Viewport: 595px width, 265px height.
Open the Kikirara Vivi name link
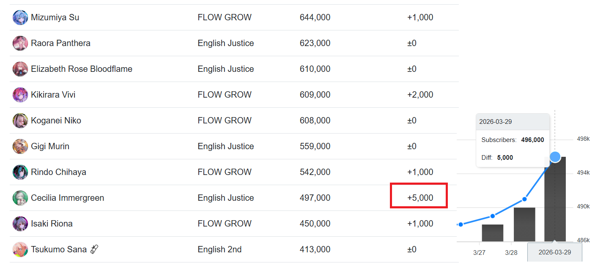pos(53,95)
